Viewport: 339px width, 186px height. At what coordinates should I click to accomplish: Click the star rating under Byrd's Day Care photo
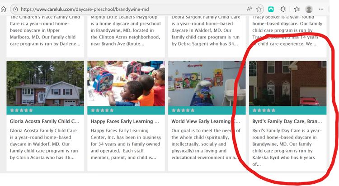[x=264, y=110]
